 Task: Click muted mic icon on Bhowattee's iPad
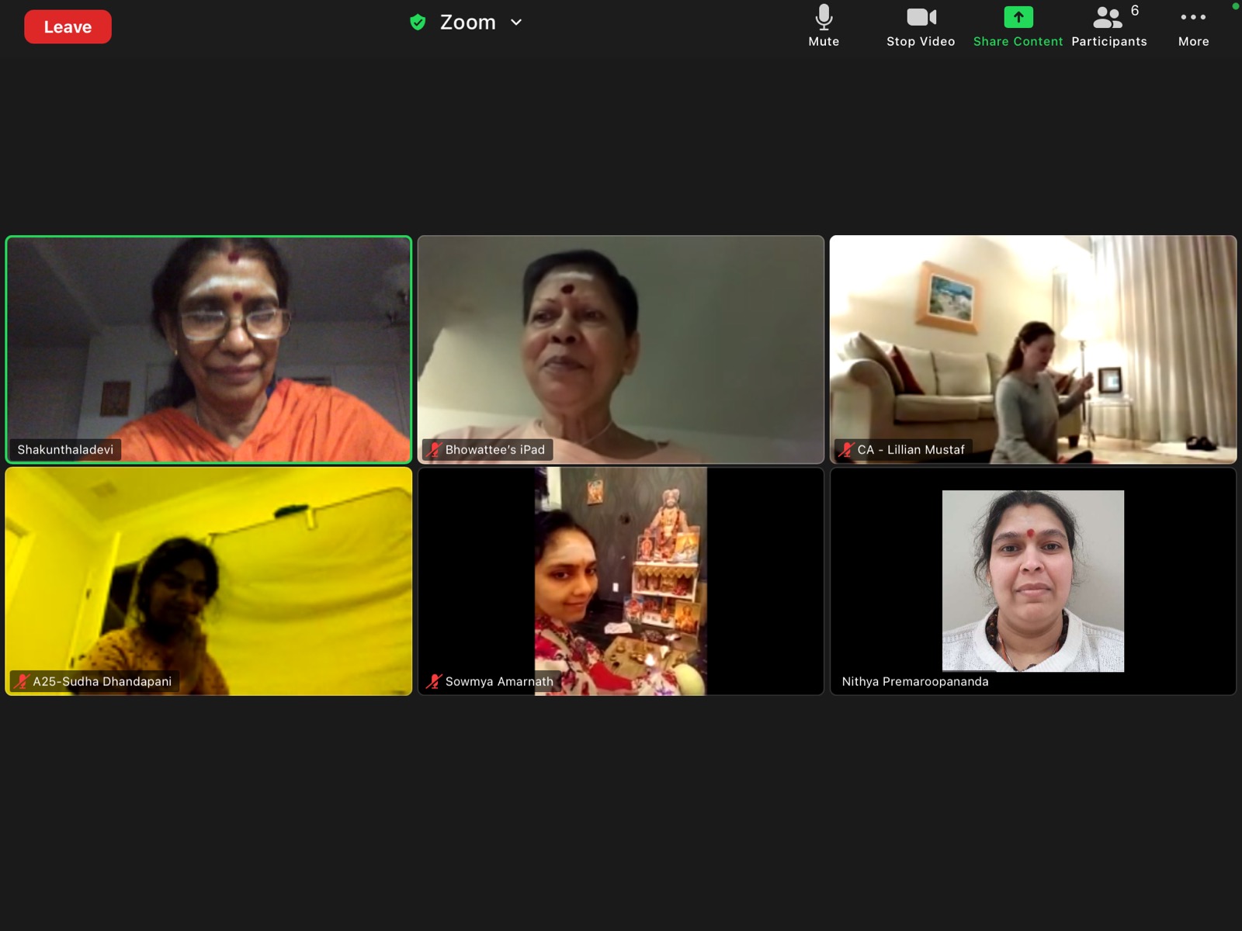point(434,450)
